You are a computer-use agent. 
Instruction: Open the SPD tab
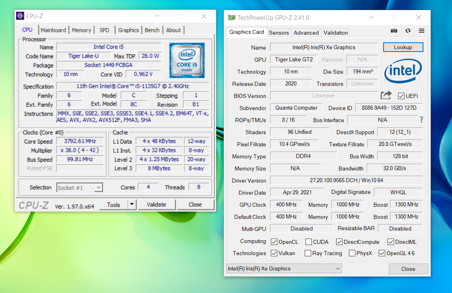(104, 30)
